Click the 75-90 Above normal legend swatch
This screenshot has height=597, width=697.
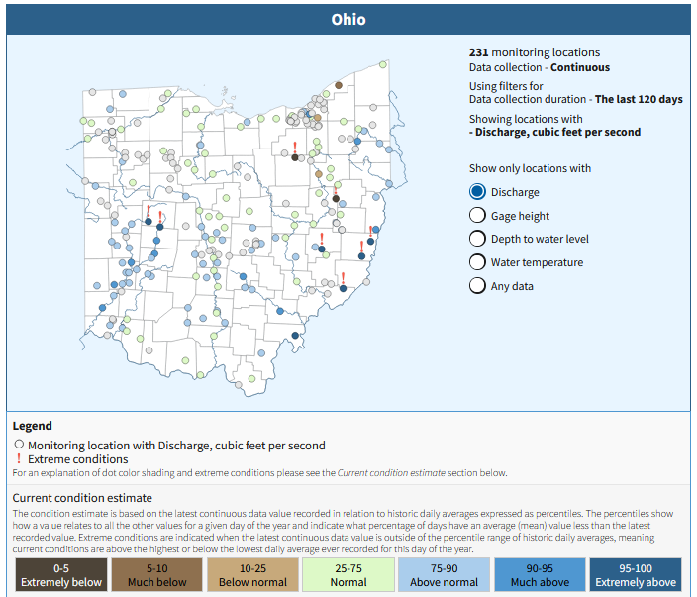click(x=445, y=575)
